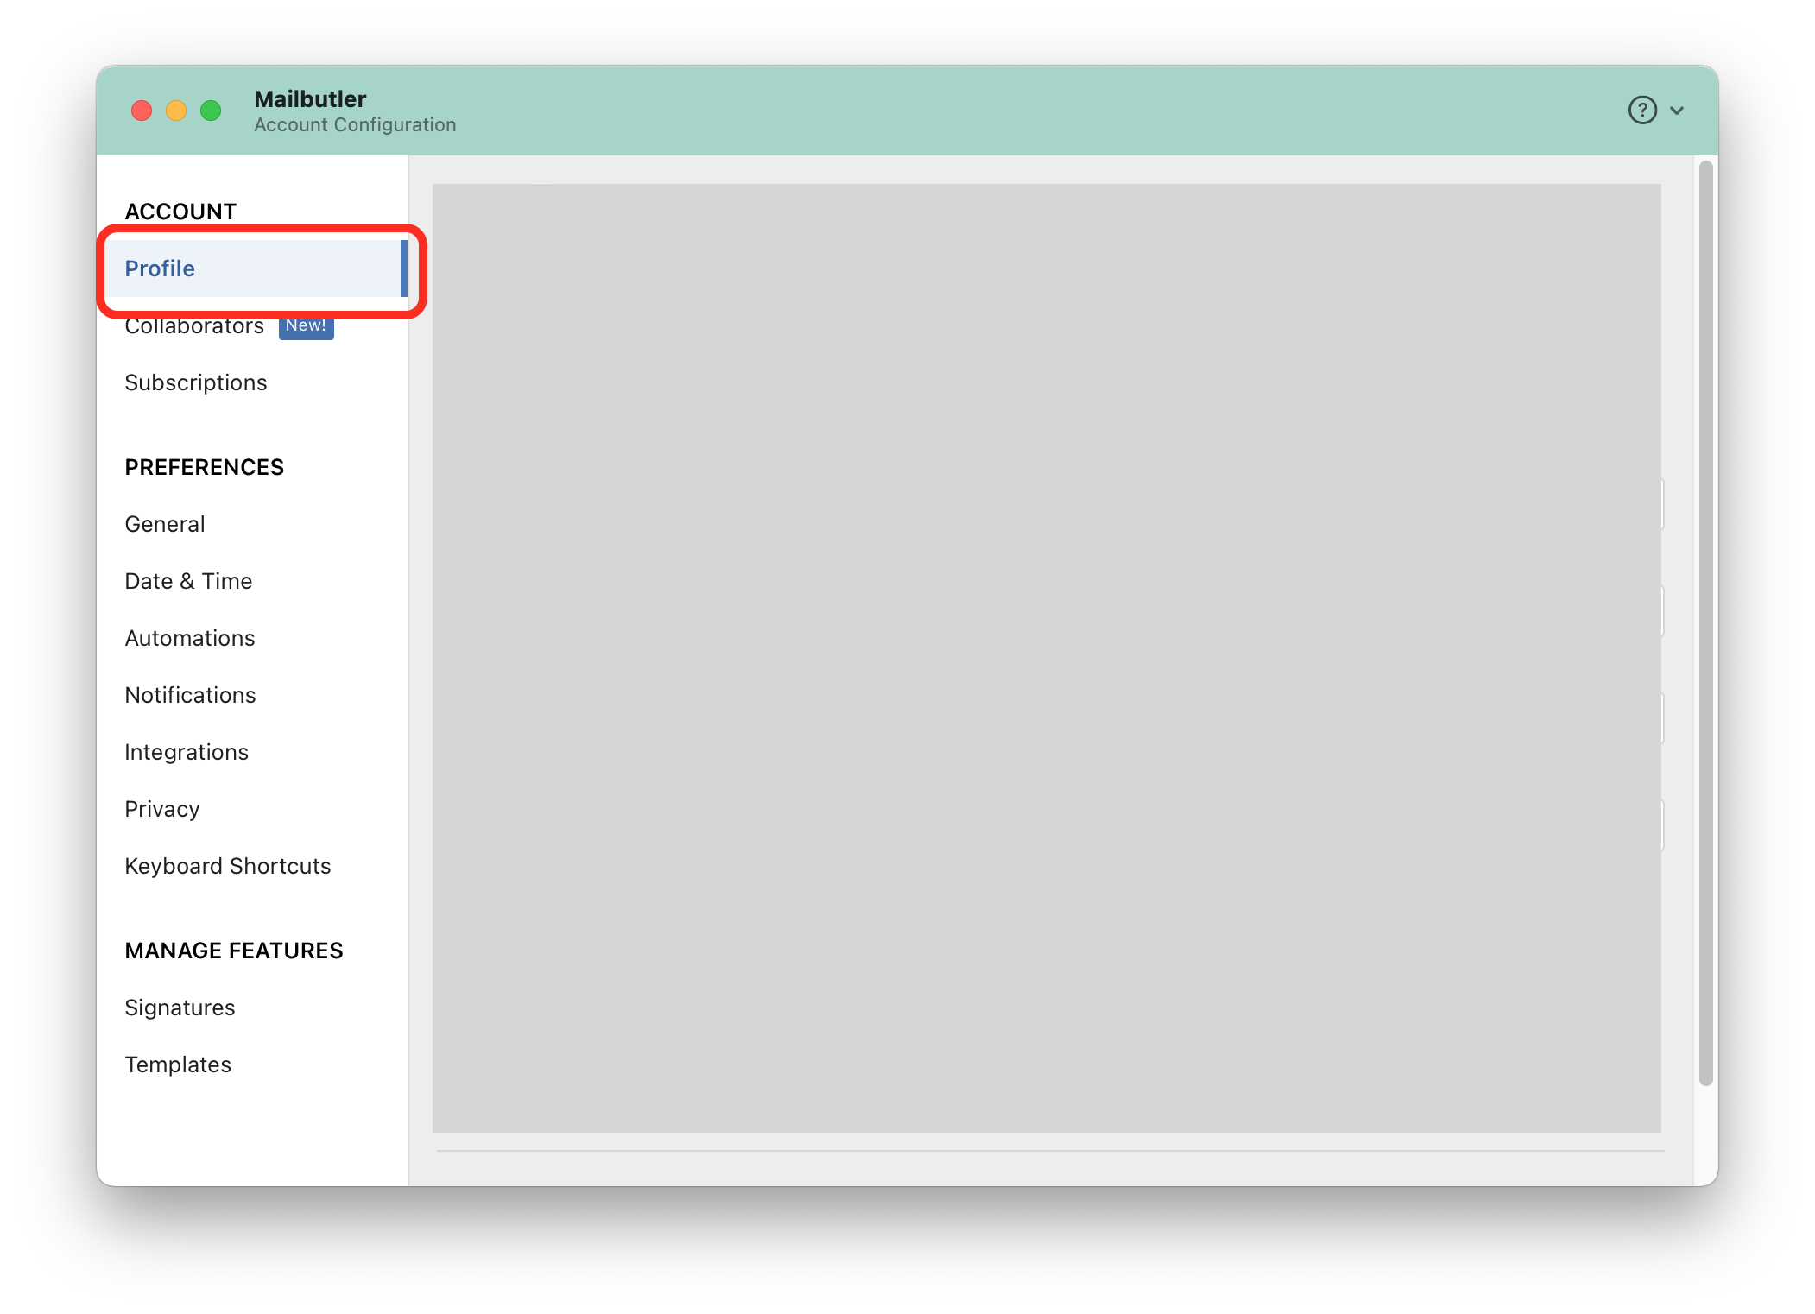This screenshot has height=1314, width=1815.
Task: Toggle the Profile selected state
Action: (x=258, y=268)
